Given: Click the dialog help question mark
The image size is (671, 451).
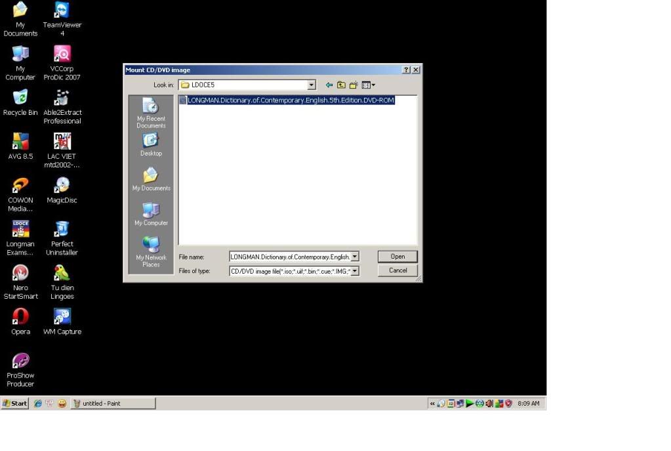Looking at the screenshot, I should click(406, 70).
